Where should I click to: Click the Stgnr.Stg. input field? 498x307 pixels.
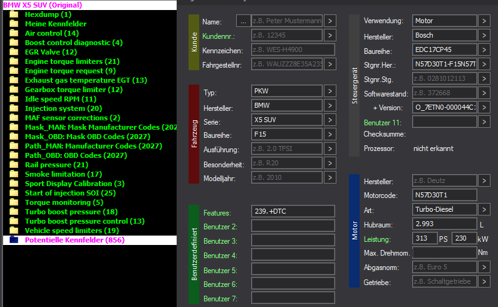tap(445, 78)
